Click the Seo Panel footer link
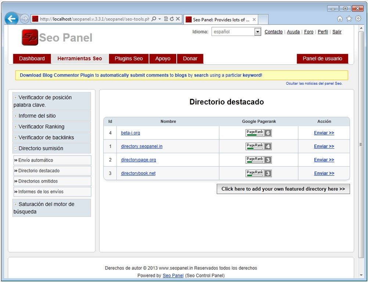Screen dimensions: 368x282 coord(173,275)
